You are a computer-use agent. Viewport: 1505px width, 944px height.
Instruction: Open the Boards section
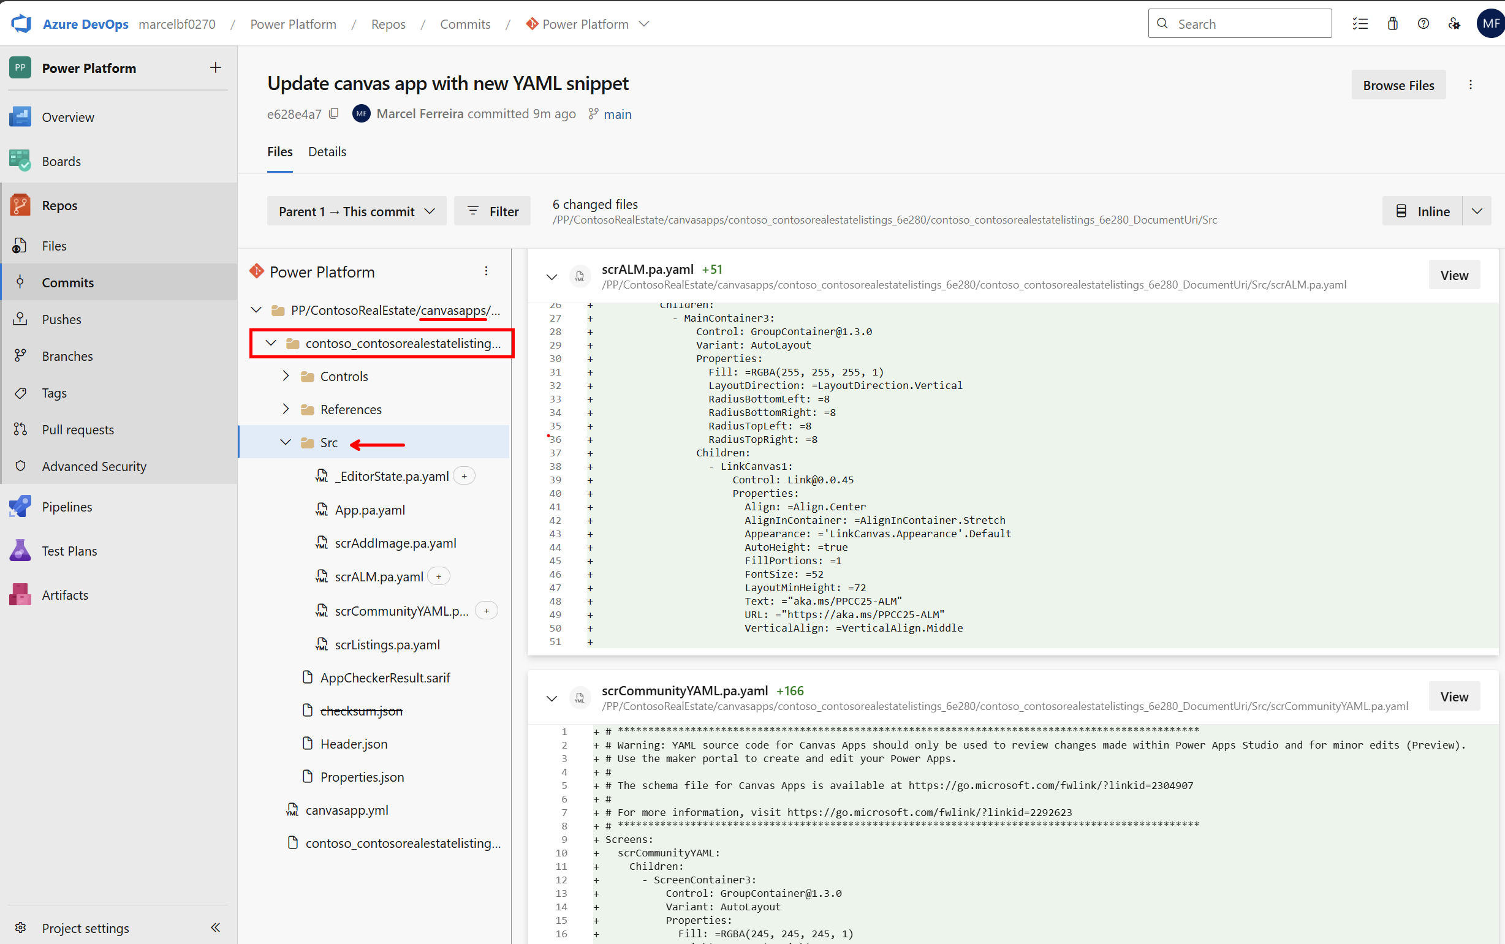pos(61,160)
